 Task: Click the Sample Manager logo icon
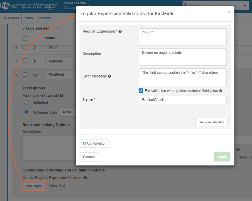tap(6, 6)
